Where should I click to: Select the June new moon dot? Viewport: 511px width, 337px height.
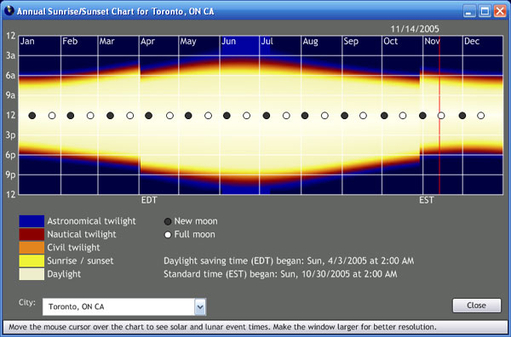point(227,116)
